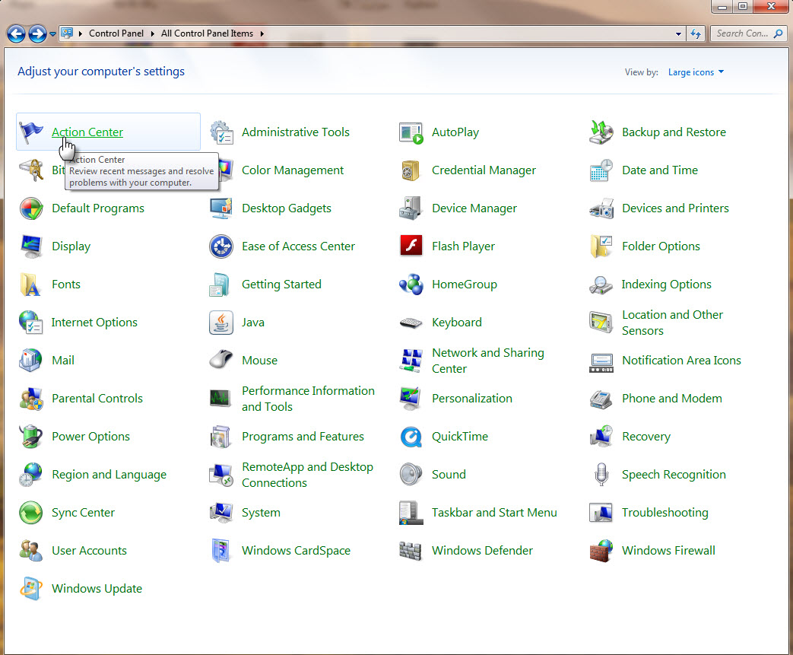
Task: Click the HomeGroup spheres icon
Action: pyautogui.click(x=411, y=285)
